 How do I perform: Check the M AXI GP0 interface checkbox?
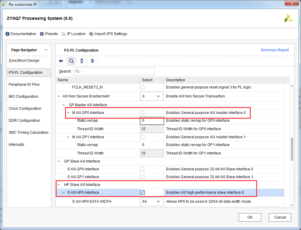point(142,113)
